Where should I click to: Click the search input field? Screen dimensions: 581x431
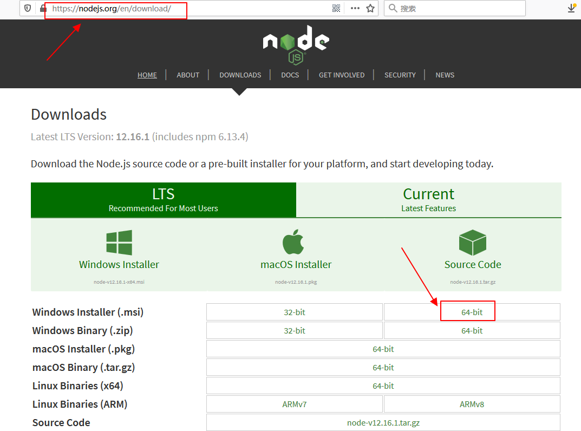point(455,8)
